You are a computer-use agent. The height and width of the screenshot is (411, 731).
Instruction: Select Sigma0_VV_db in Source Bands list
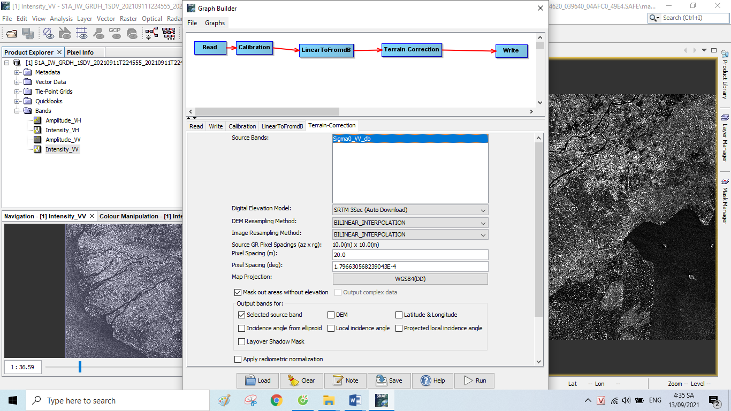coord(410,139)
